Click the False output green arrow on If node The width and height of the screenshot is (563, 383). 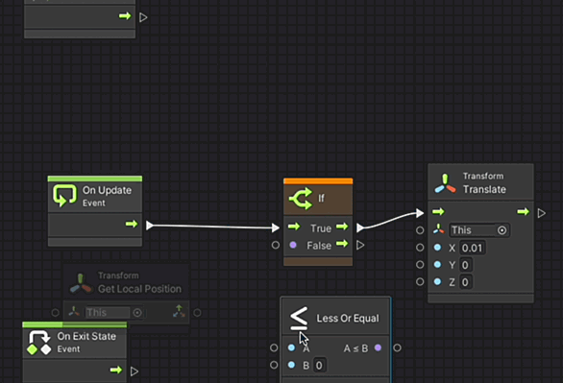click(x=342, y=244)
